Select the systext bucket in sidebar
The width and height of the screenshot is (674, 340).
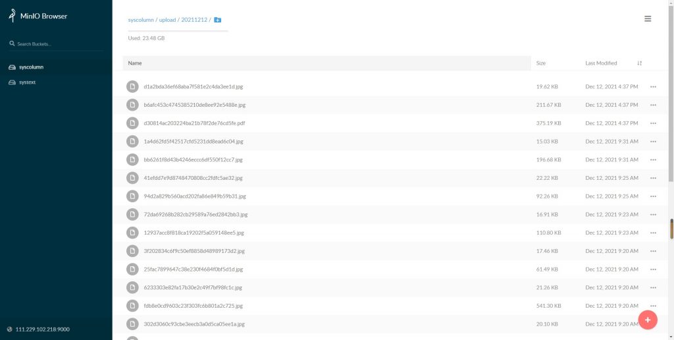click(x=56, y=82)
